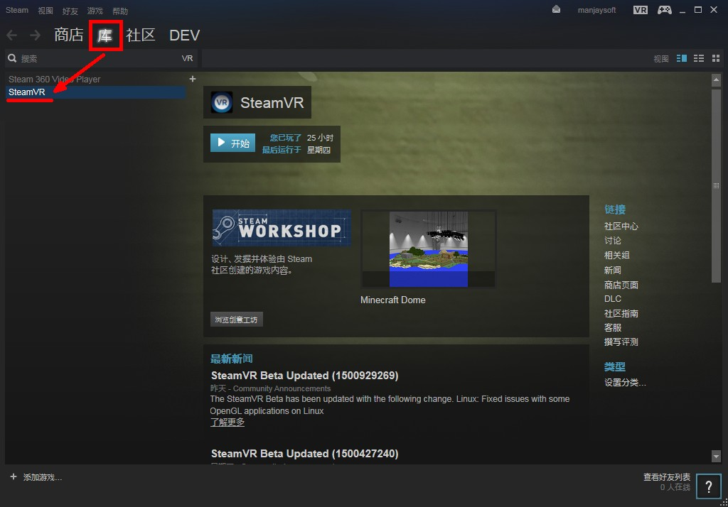Screen dimensions: 728x507
Task: Click the scrollbar down arrow
Action: [x=716, y=456]
